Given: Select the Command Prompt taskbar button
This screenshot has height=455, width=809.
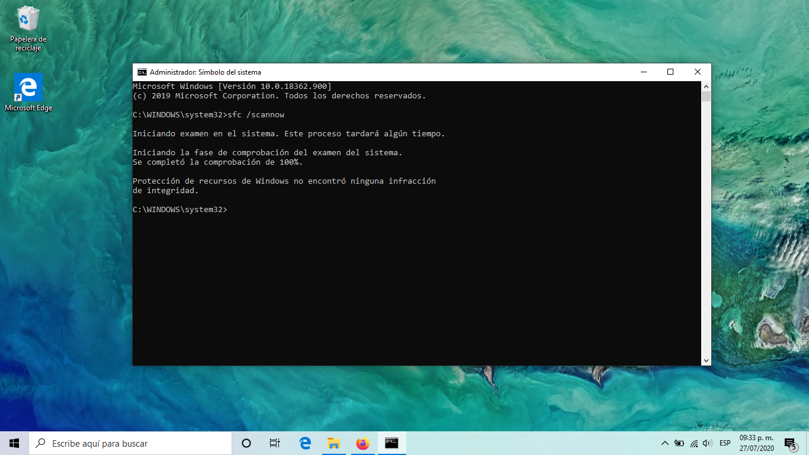Looking at the screenshot, I should point(391,443).
